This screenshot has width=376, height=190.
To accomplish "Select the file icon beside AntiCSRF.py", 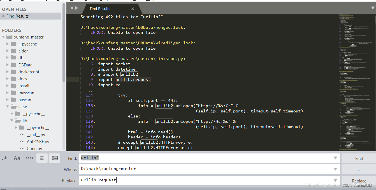I will 22,142.
